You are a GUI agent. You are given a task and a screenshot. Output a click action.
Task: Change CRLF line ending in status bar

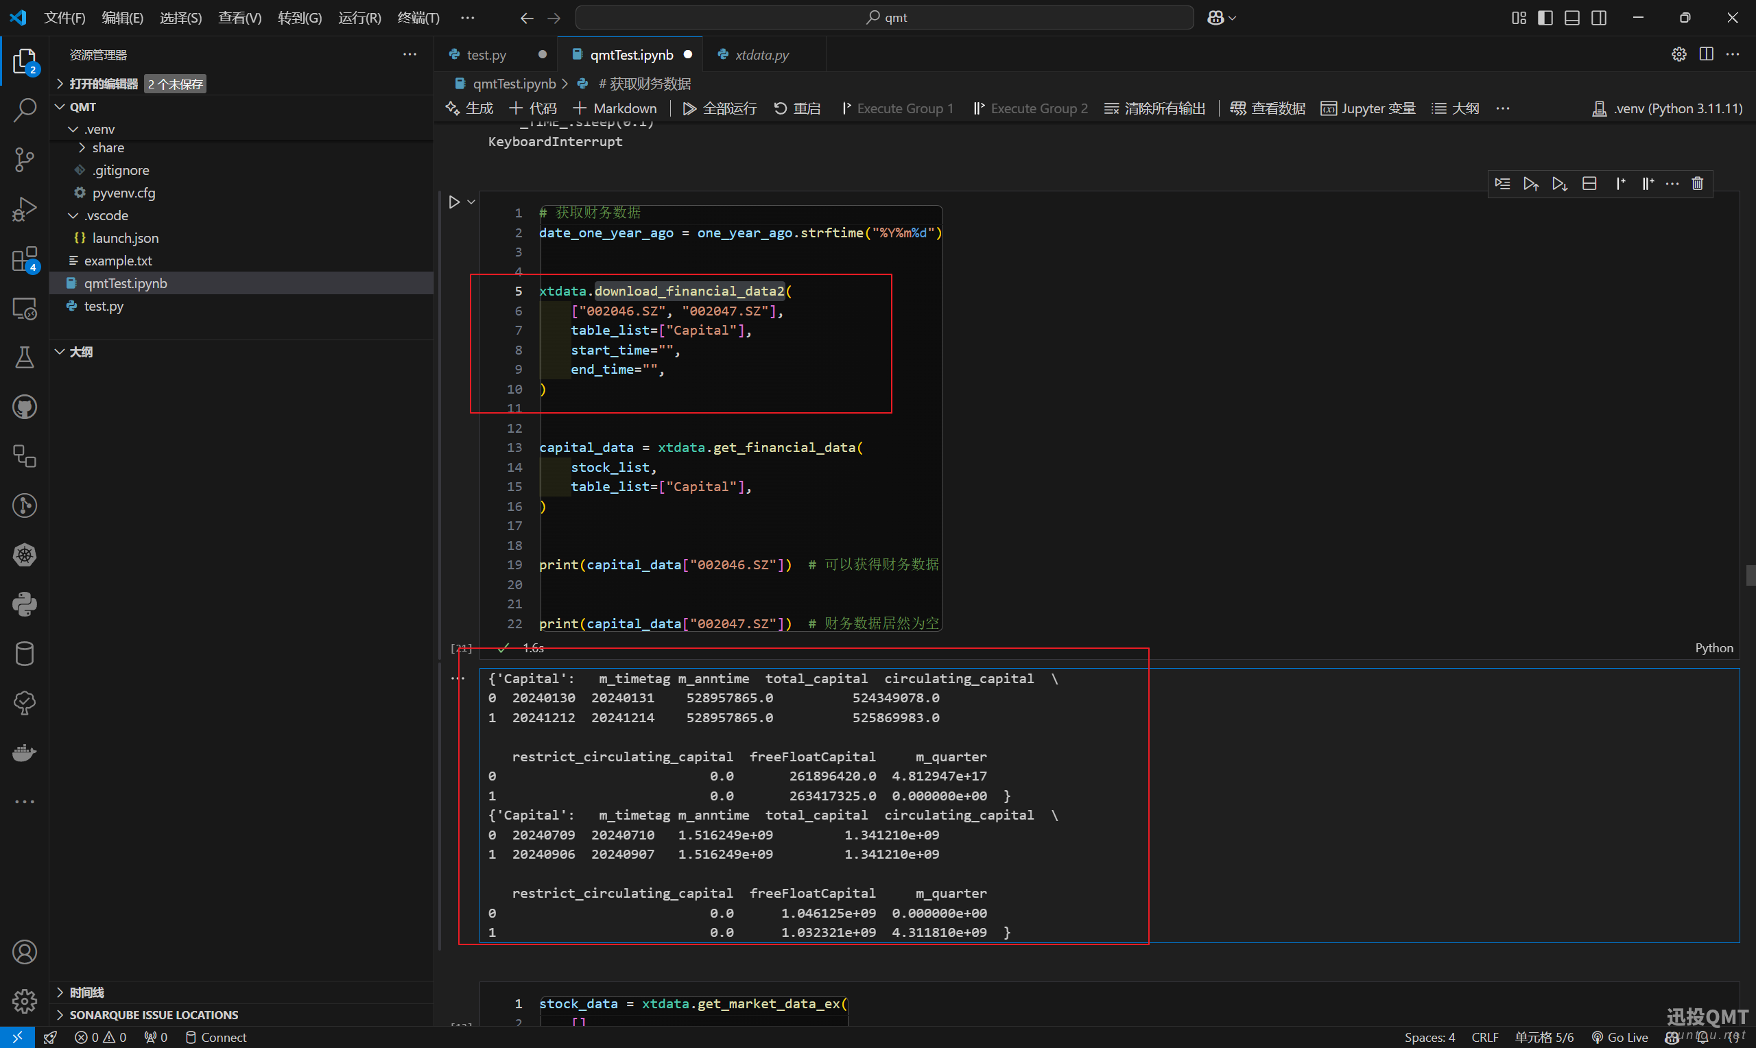1485,1038
